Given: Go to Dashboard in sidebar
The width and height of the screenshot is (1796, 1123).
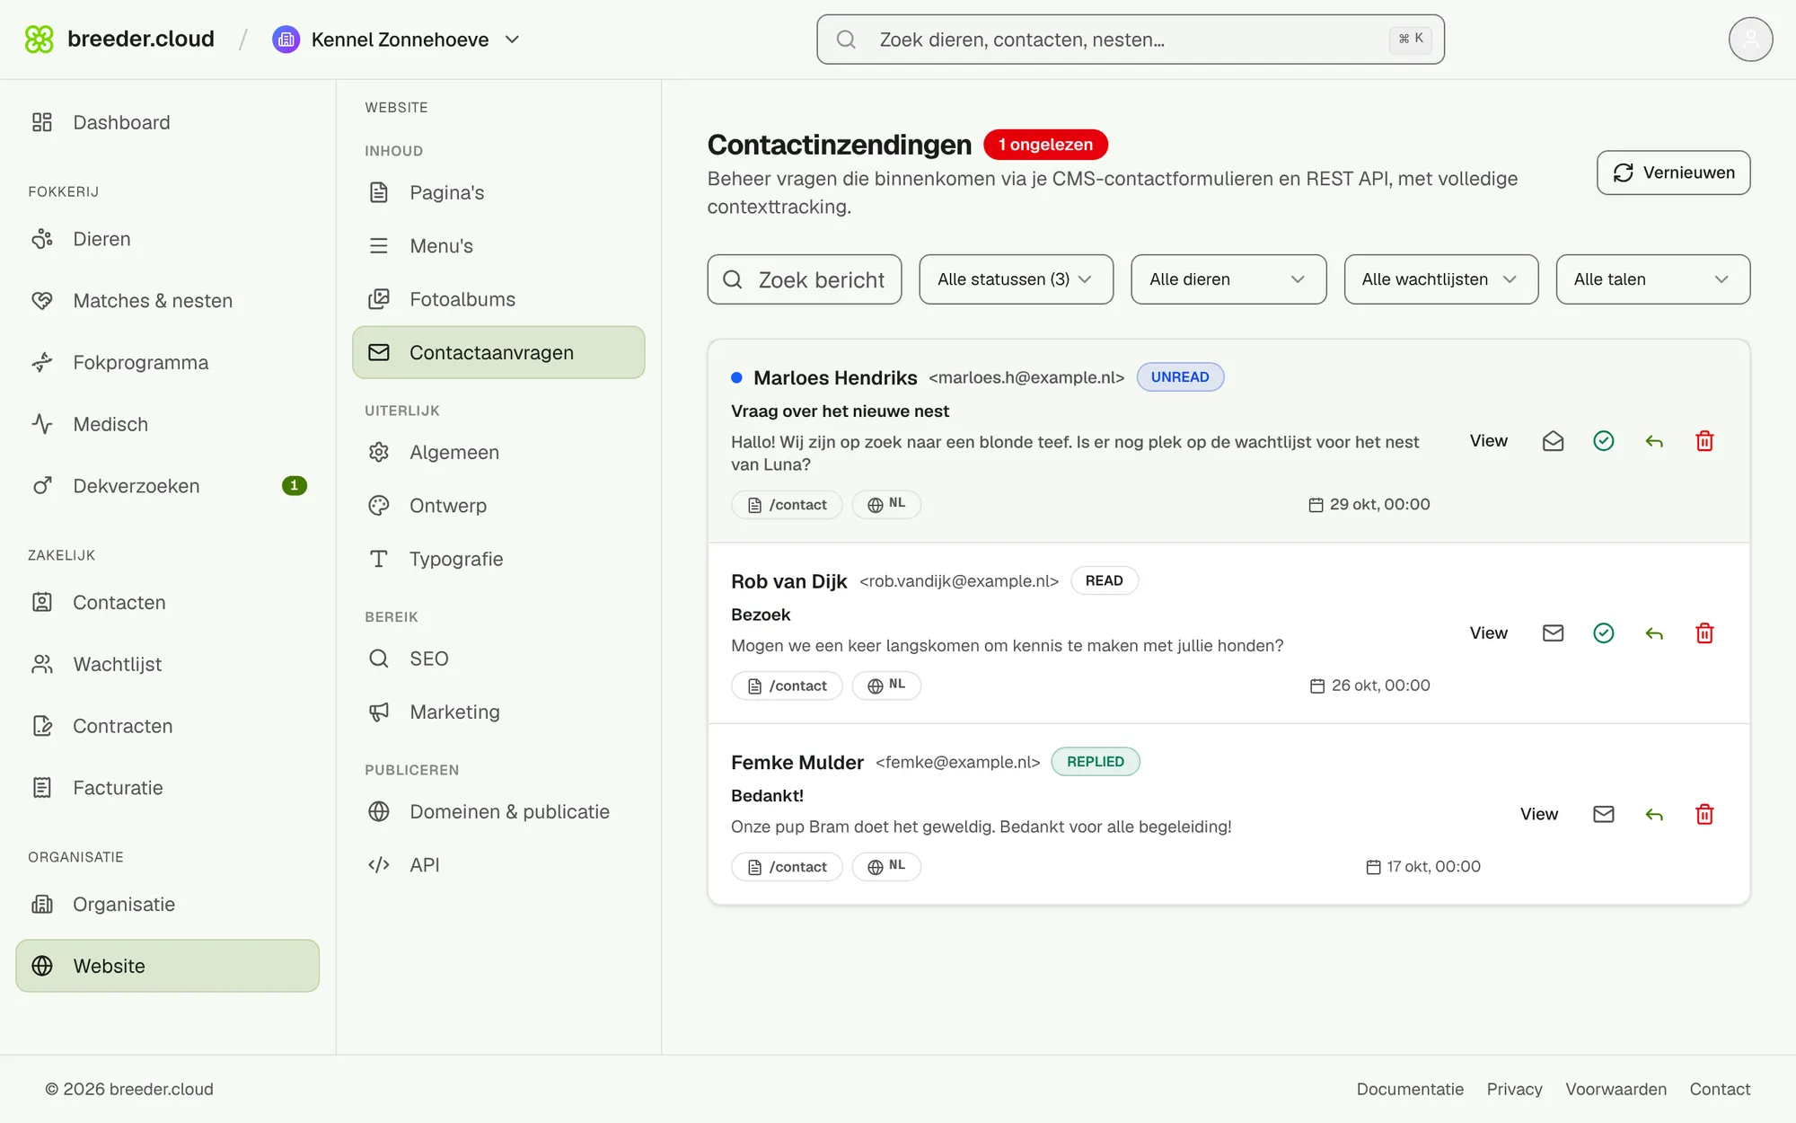Looking at the screenshot, I should tap(167, 122).
